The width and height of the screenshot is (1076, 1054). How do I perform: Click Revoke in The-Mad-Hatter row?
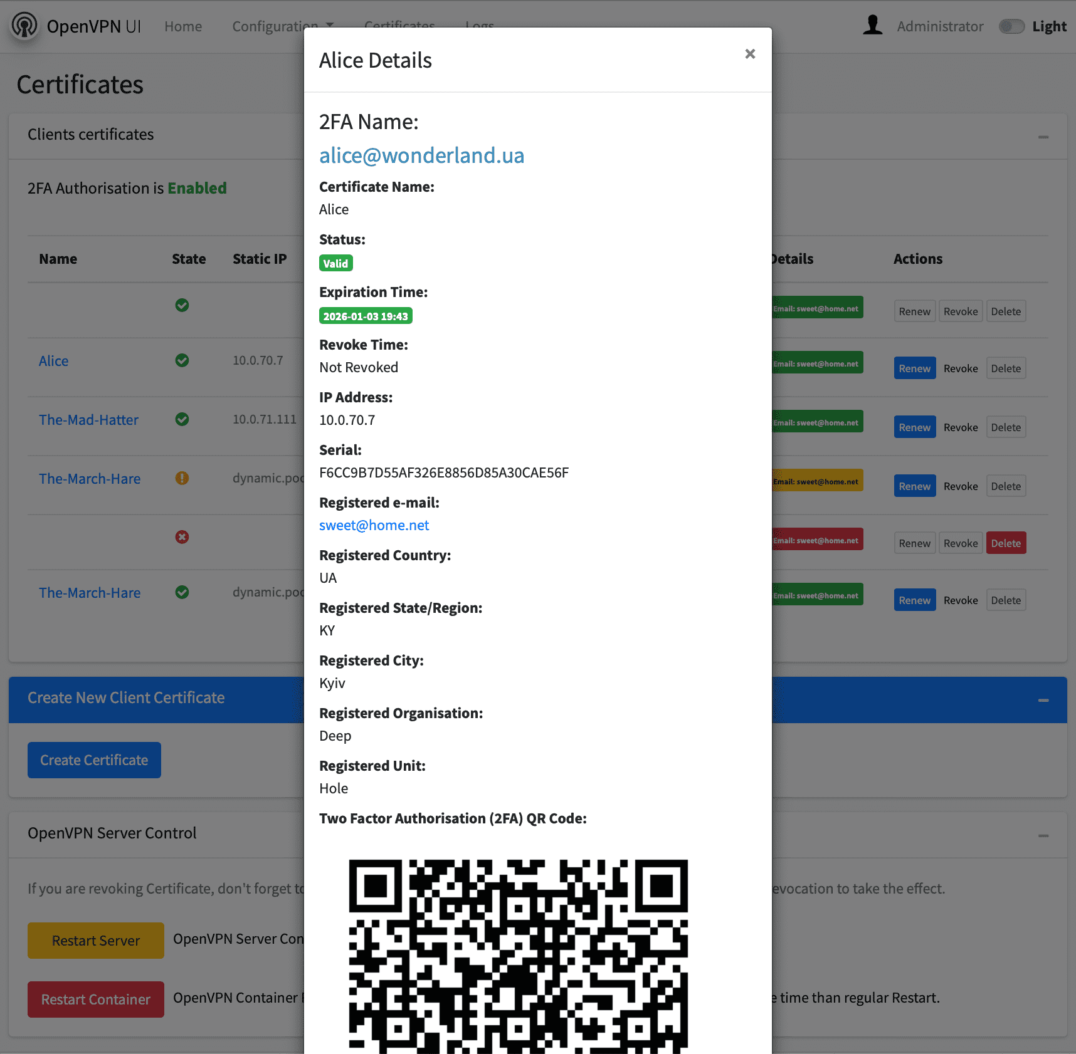961,427
